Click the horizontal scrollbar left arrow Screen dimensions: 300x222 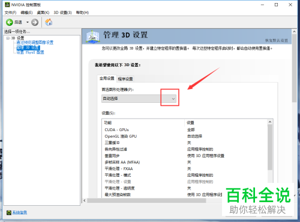click(85, 200)
